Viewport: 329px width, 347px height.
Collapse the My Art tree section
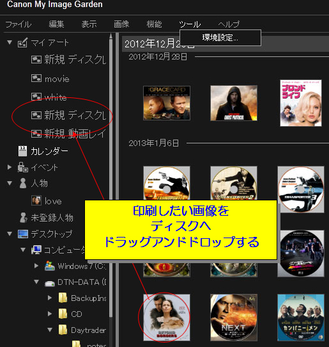coord(10,42)
